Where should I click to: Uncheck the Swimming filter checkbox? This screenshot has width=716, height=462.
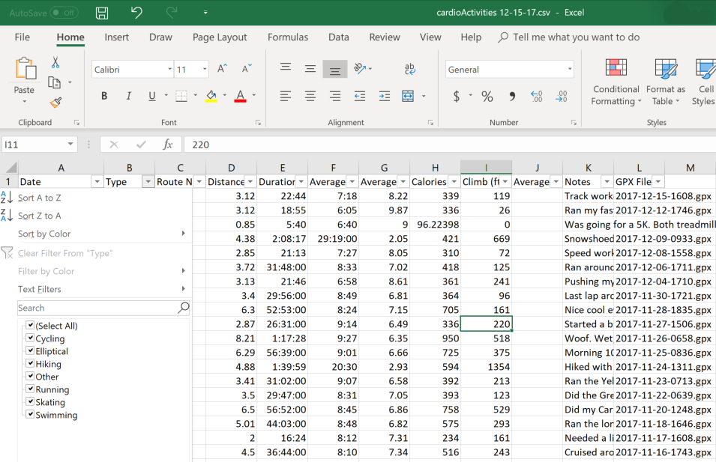(30, 415)
